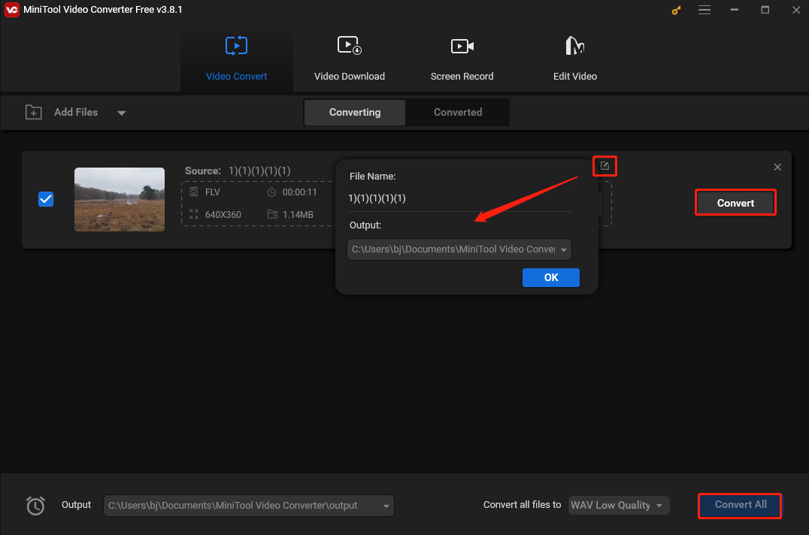Switch to the Converted tab
This screenshot has width=809, height=535.
point(457,112)
